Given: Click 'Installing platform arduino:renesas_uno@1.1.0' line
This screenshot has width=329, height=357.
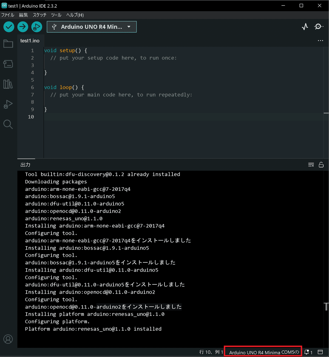Looking at the screenshot, I should (95, 314).
